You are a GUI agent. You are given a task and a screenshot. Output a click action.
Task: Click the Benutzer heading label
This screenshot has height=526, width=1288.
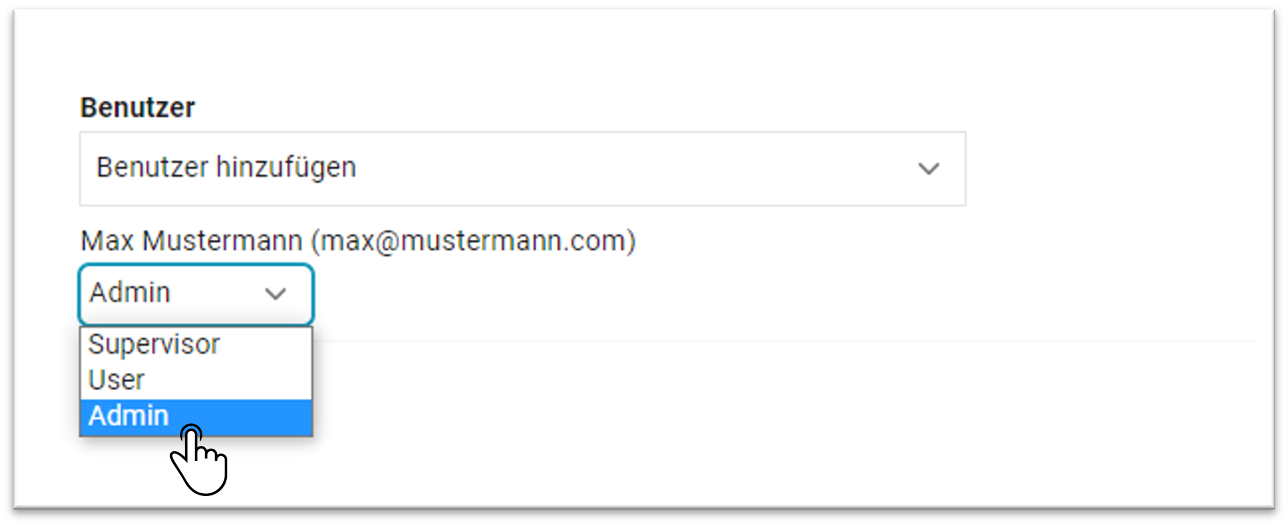(x=137, y=108)
